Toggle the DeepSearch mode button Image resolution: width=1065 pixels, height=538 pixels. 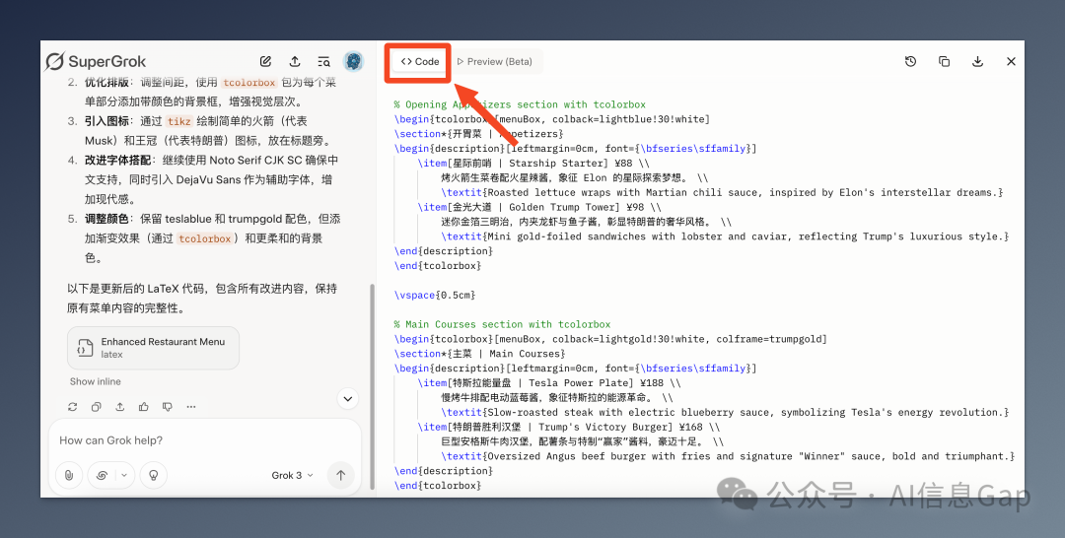point(102,475)
